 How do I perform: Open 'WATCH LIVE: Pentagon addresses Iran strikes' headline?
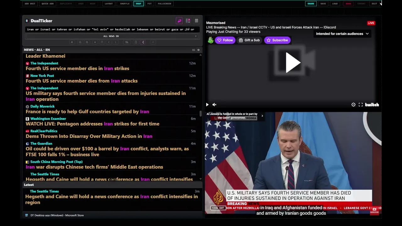click(x=92, y=124)
